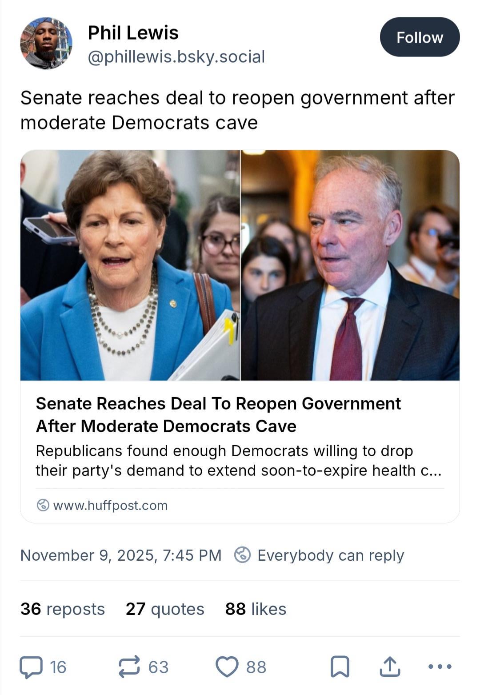This screenshot has width=480, height=695.
Task: View the 27 quotes
Action: [x=165, y=609]
